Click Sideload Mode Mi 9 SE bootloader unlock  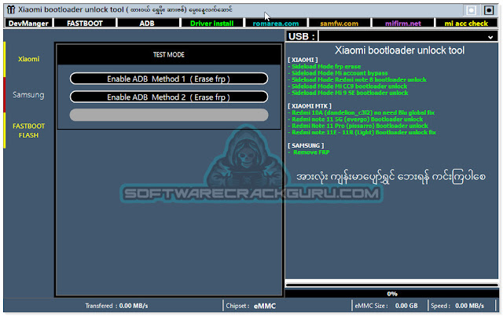click(x=348, y=93)
